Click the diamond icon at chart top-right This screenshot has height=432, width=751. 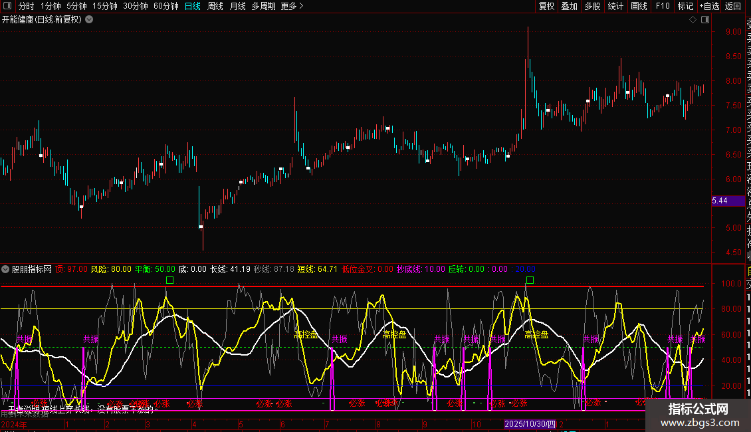tap(693, 19)
